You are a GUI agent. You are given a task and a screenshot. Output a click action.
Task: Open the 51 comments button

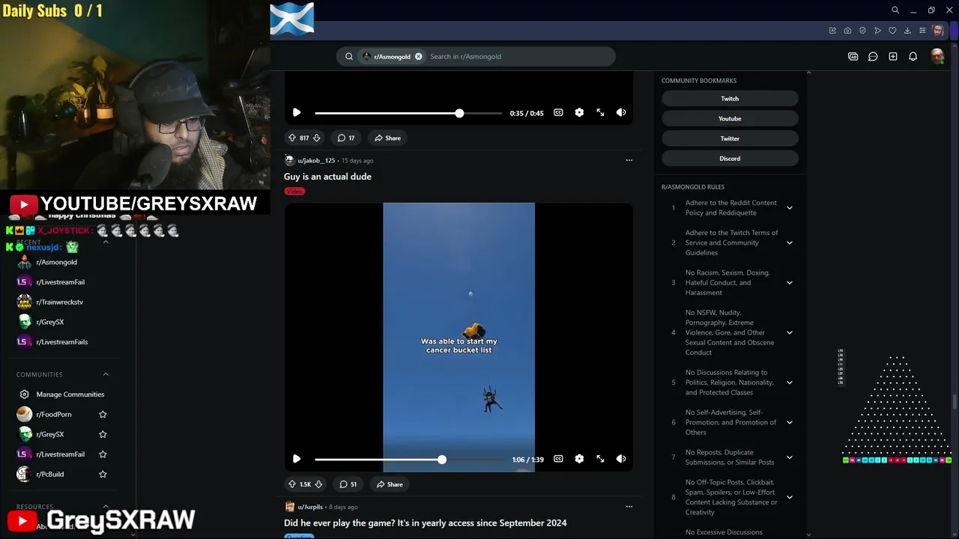[348, 484]
